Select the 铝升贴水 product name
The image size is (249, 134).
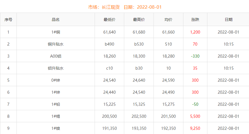click(x=56, y=68)
